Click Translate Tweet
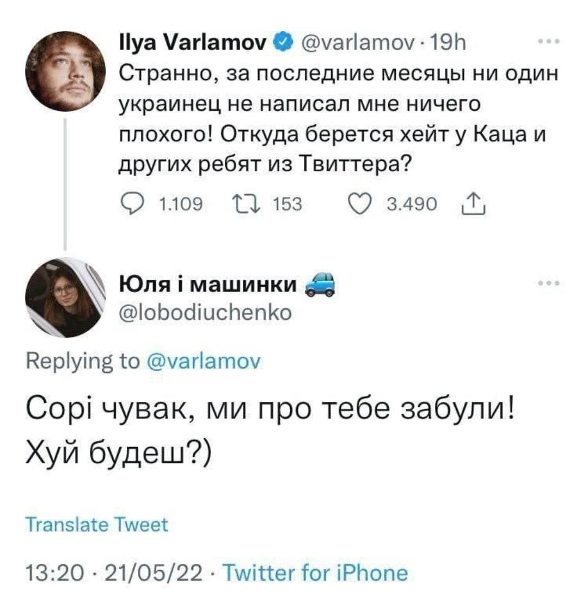The width and height of the screenshot is (588, 597). (x=97, y=525)
